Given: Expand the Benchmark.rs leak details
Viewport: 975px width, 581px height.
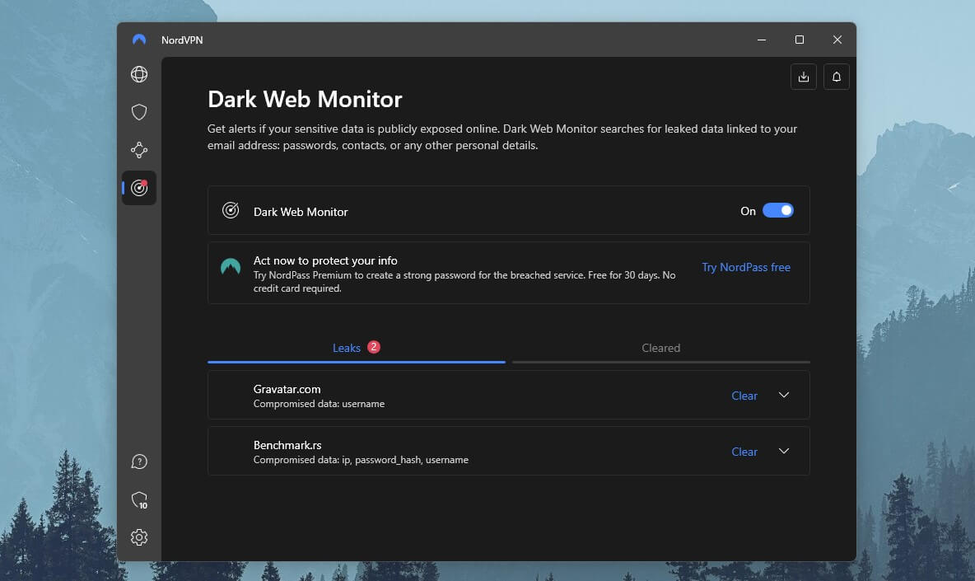Looking at the screenshot, I should pos(783,451).
